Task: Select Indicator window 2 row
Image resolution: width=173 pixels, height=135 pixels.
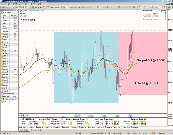Action: (9, 99)
